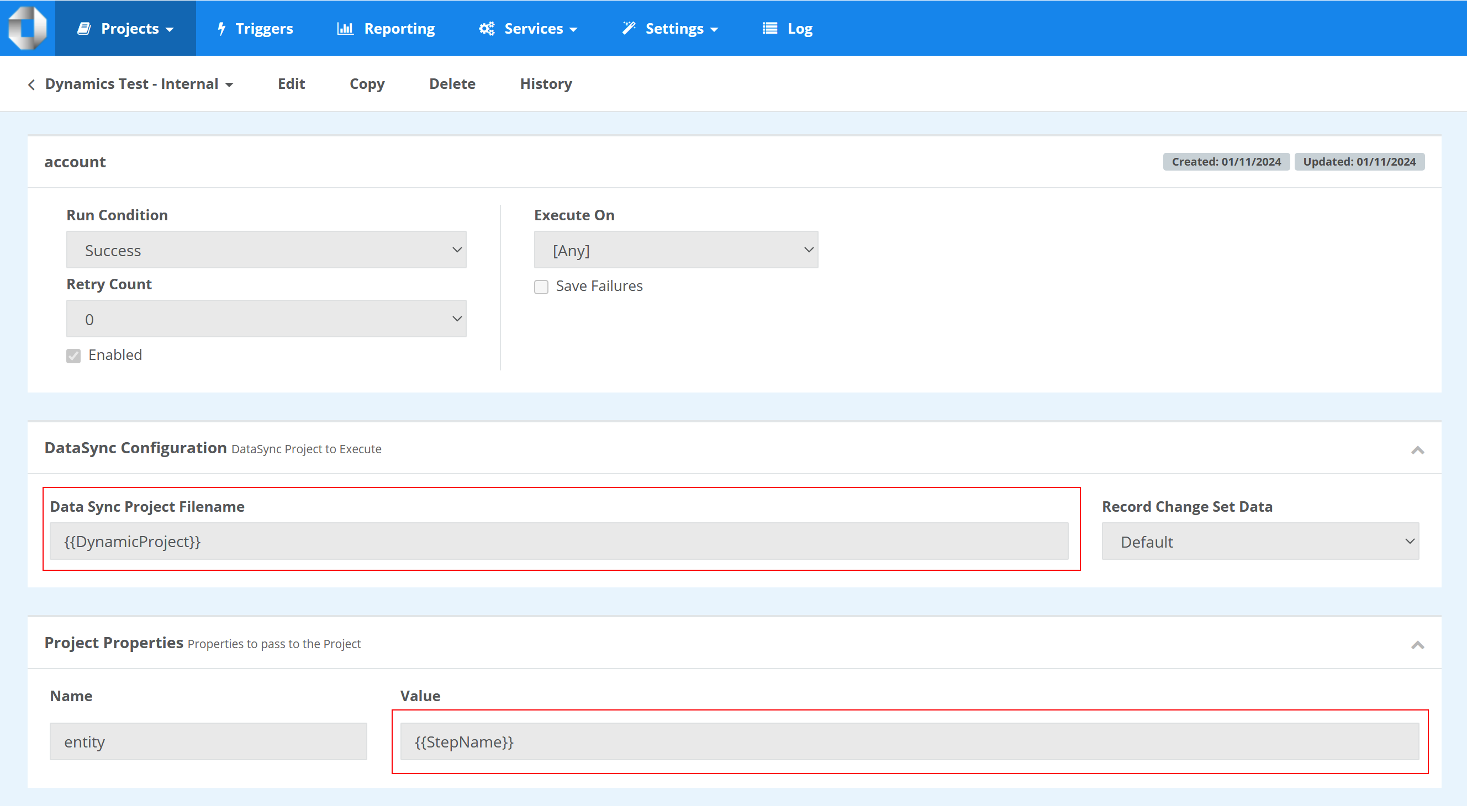This screenshot has height=806, width=1467.
Task: Open the Execute On dropdown
Action: click(676, 250)
